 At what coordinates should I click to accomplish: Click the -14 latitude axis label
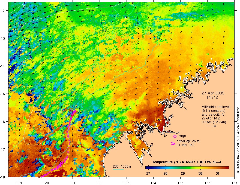3,66
